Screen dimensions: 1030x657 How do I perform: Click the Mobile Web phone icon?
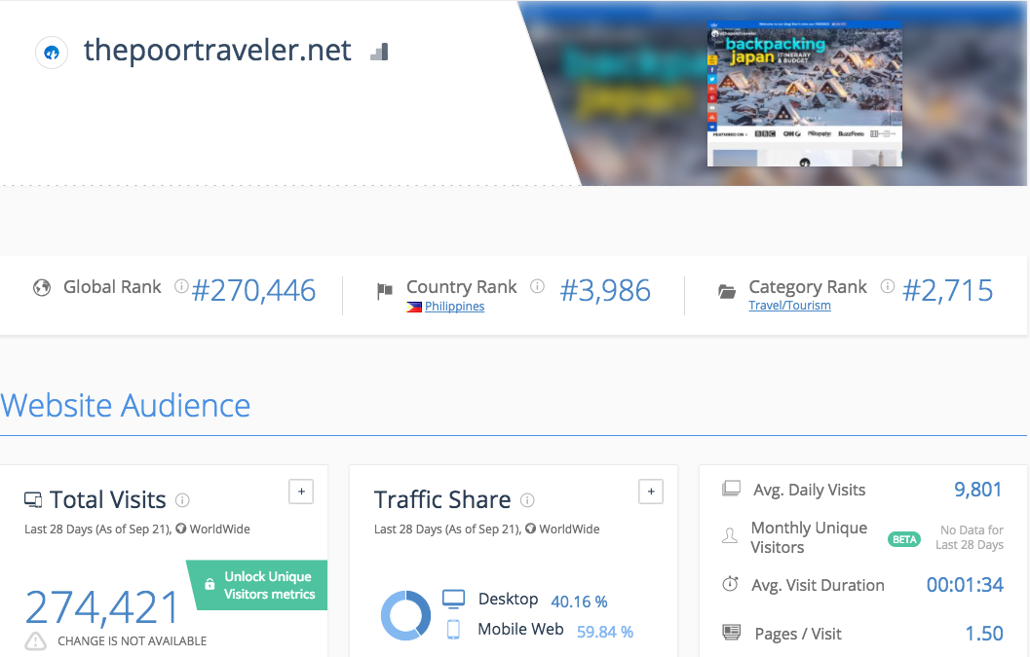453,630
